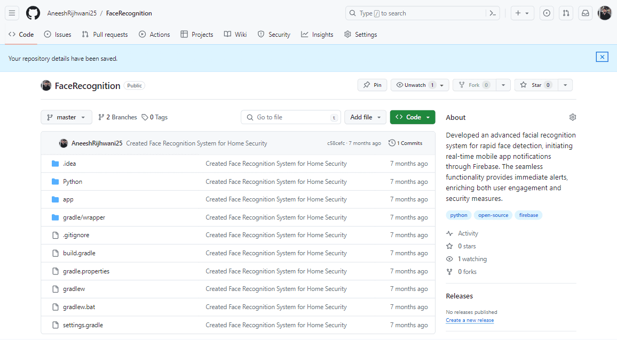Expand the Star lists dropdown arrow

click(565, 85)
